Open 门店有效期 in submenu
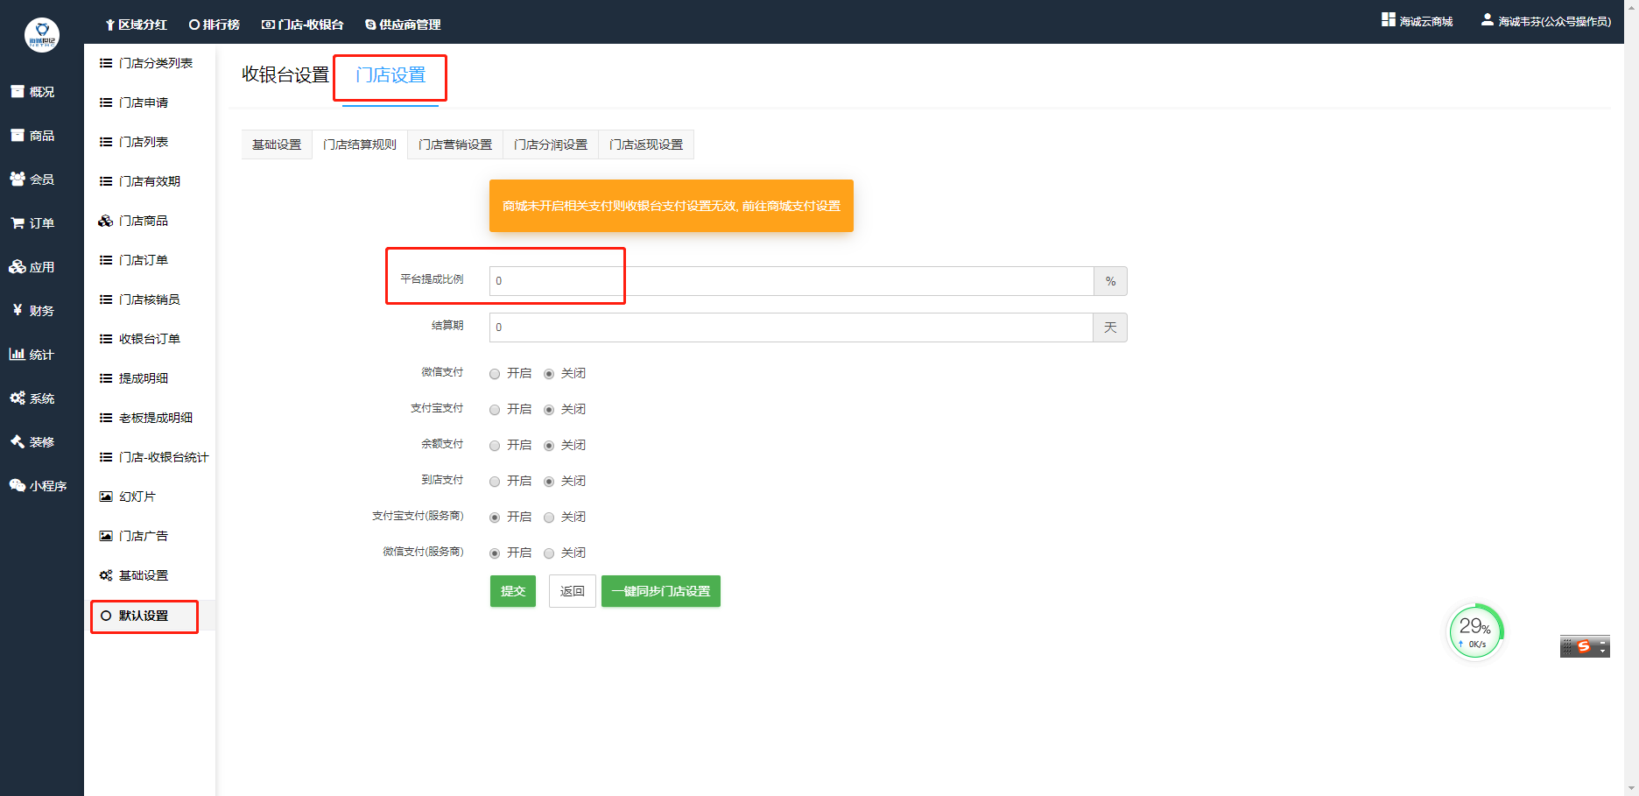The height and width of the screenshot is (796, 1639). pos(150,181)
